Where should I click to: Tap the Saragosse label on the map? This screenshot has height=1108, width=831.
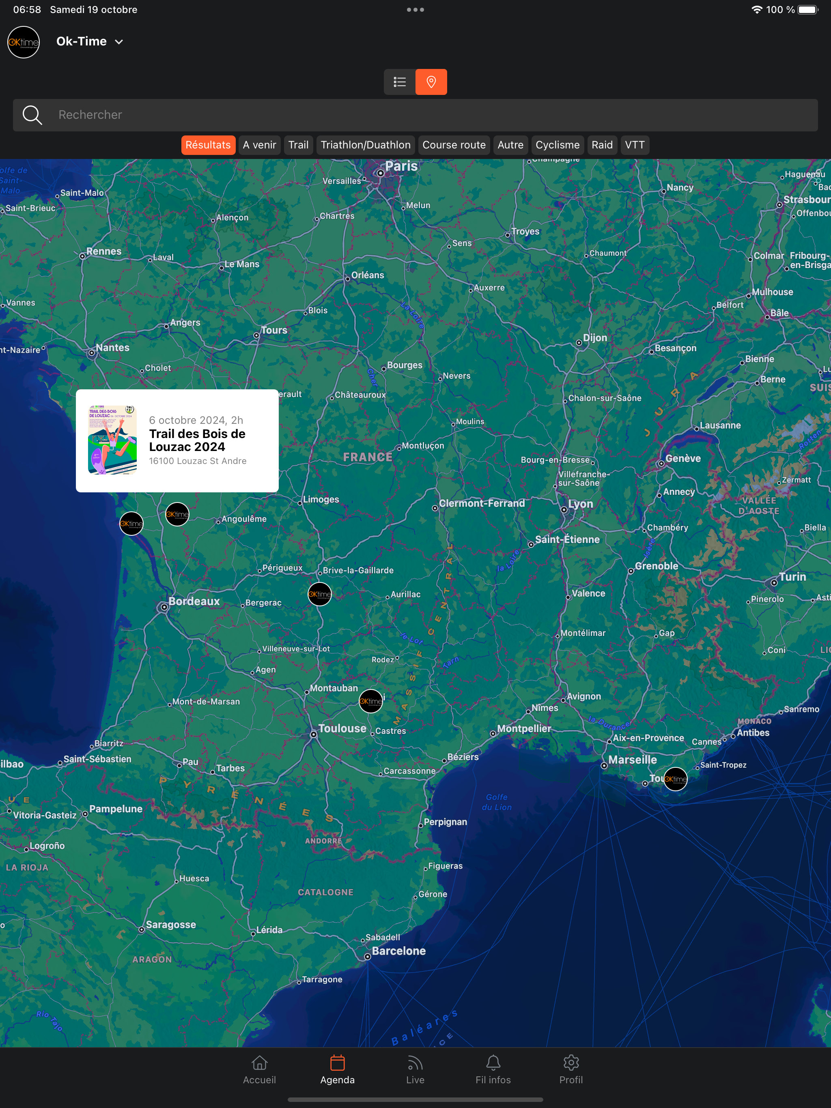point(171,925)
